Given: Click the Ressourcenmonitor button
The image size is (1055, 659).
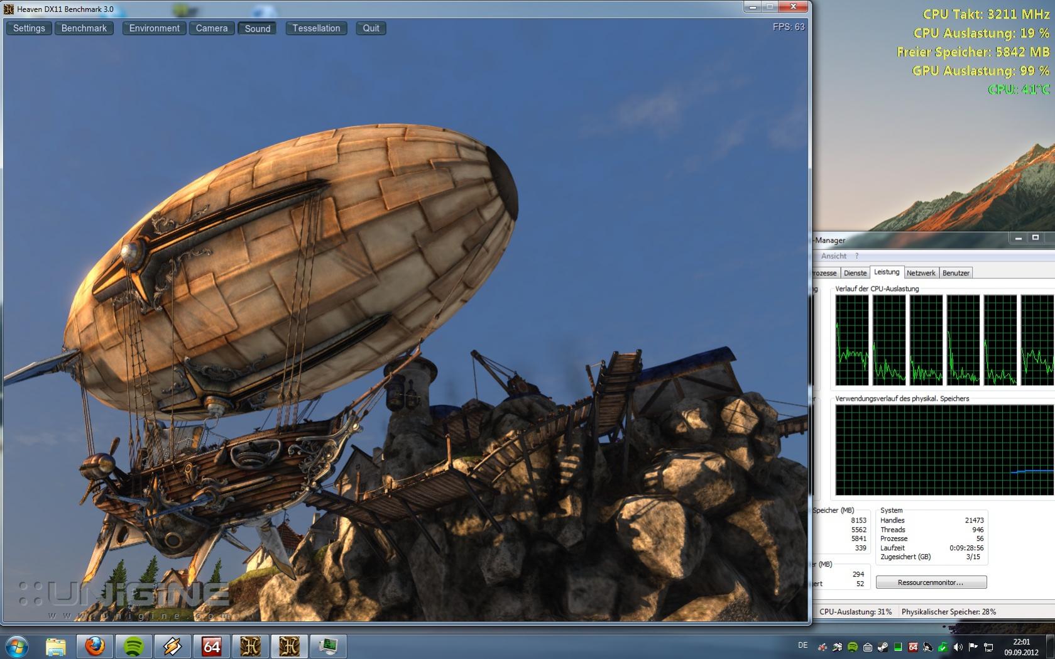Looking at the screenshot, I should pyautogui.click(x=931, y=582).
